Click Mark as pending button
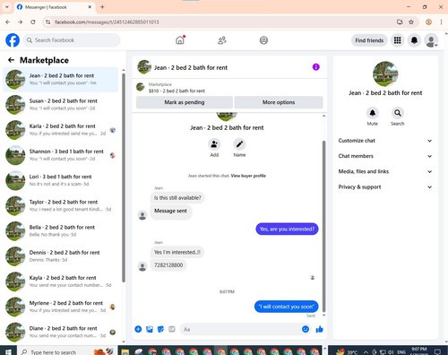 (185, 102)
